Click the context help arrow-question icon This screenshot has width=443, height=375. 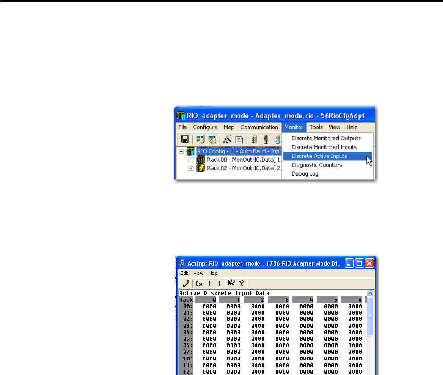click(x=231, y=283)
